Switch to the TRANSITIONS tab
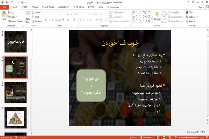 pos(48,7)
